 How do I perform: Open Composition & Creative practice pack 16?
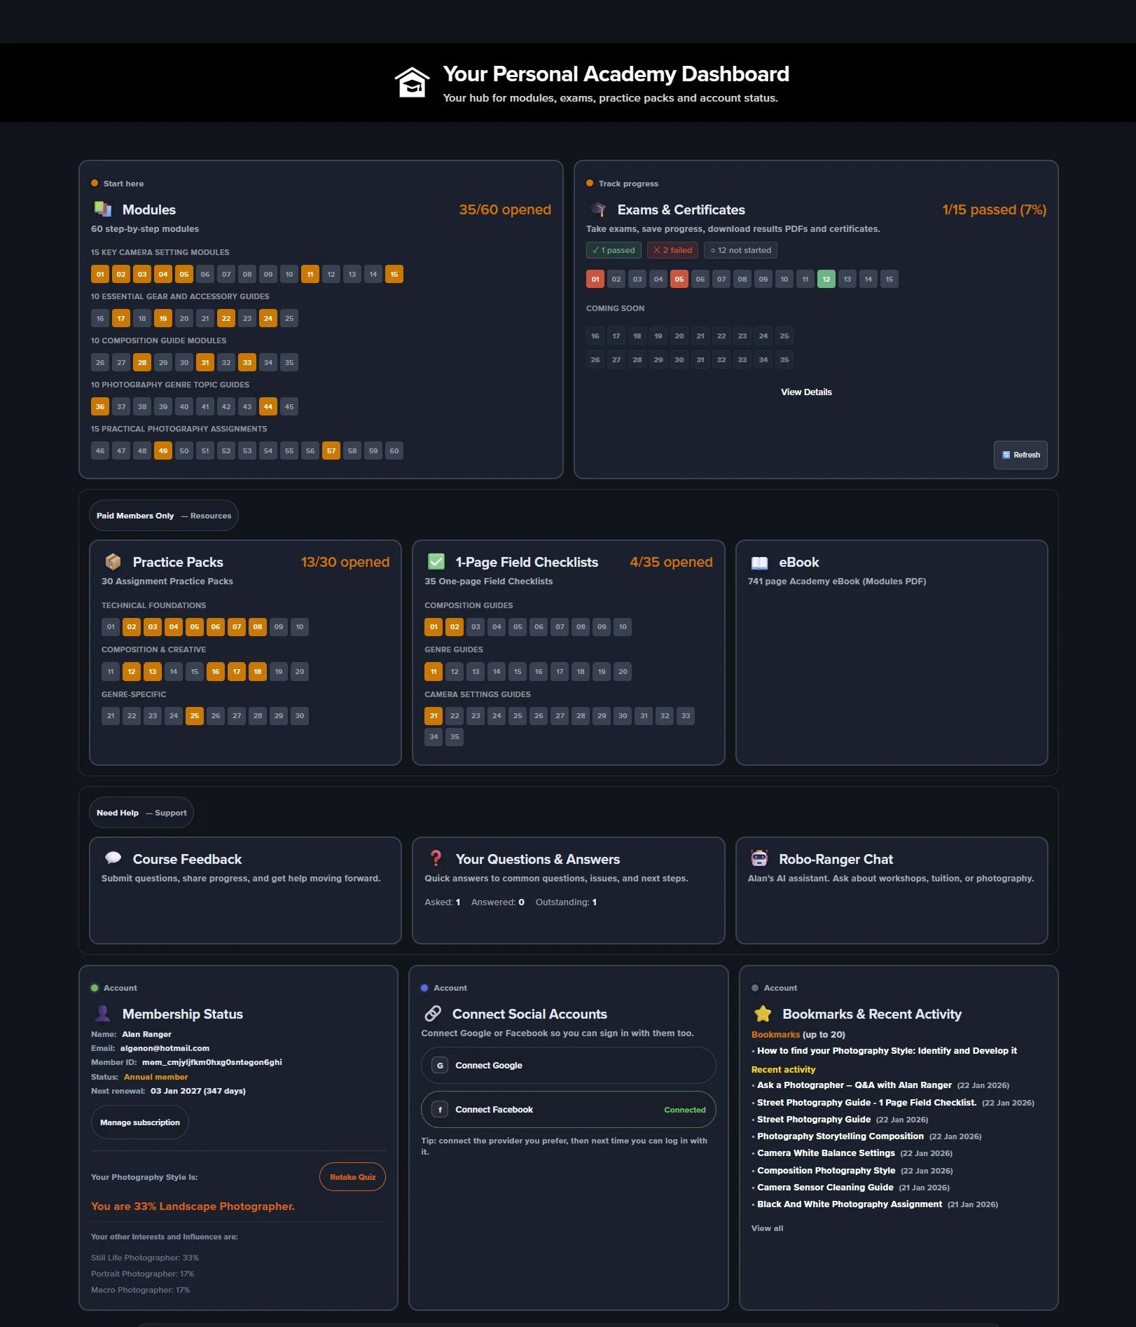tap(216, 671)
